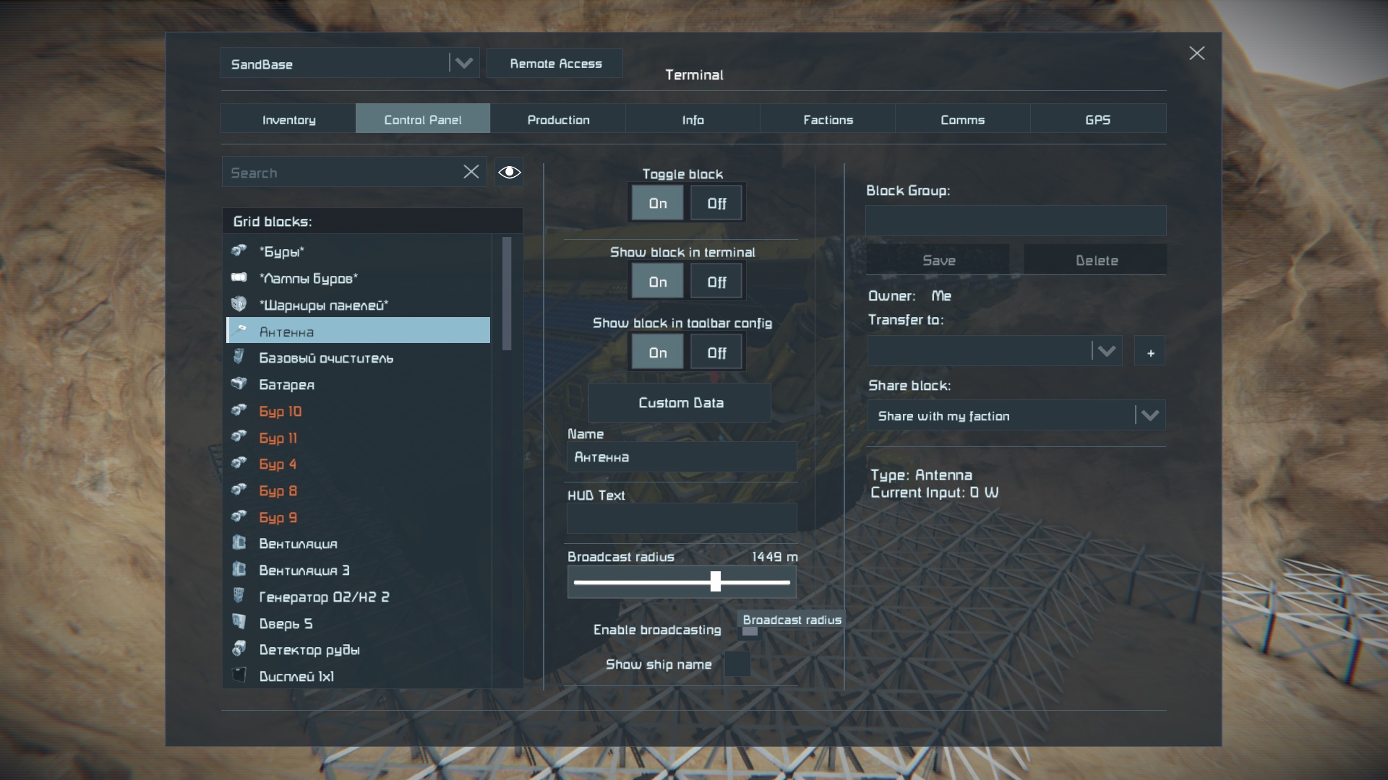This screenshot has height=780, width=1388.
Task: Click the Remote Access button
Action: [555, 64]
